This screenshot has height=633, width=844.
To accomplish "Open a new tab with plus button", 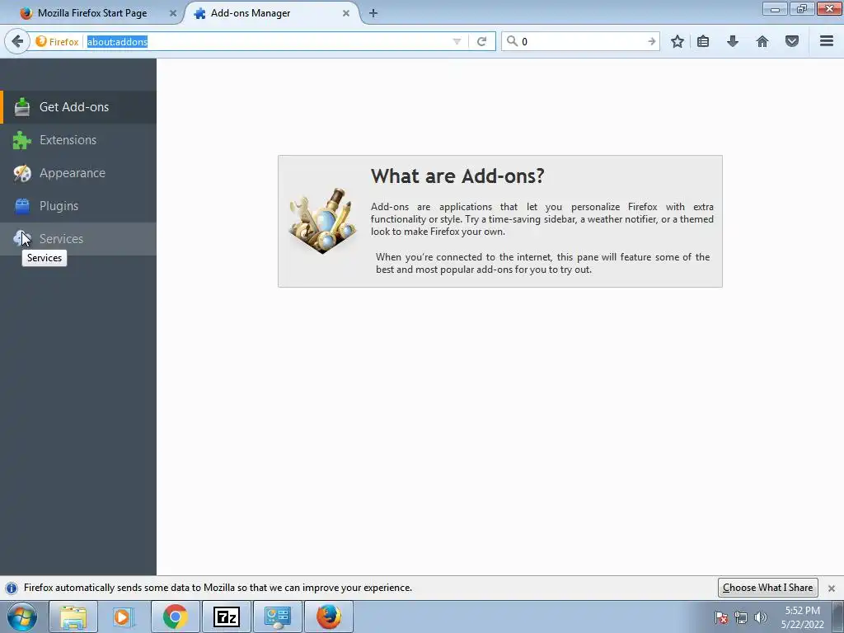I will [x=373, y=13].
